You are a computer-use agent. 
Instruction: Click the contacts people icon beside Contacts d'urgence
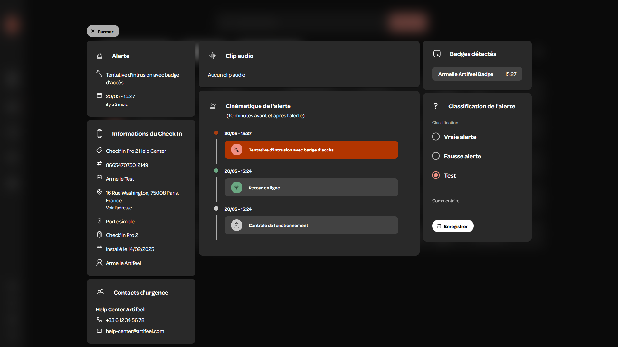pos(101,292)
